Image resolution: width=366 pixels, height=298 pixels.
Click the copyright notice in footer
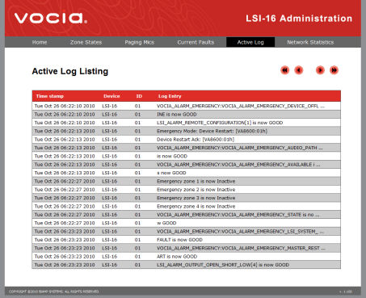(54, 292)
